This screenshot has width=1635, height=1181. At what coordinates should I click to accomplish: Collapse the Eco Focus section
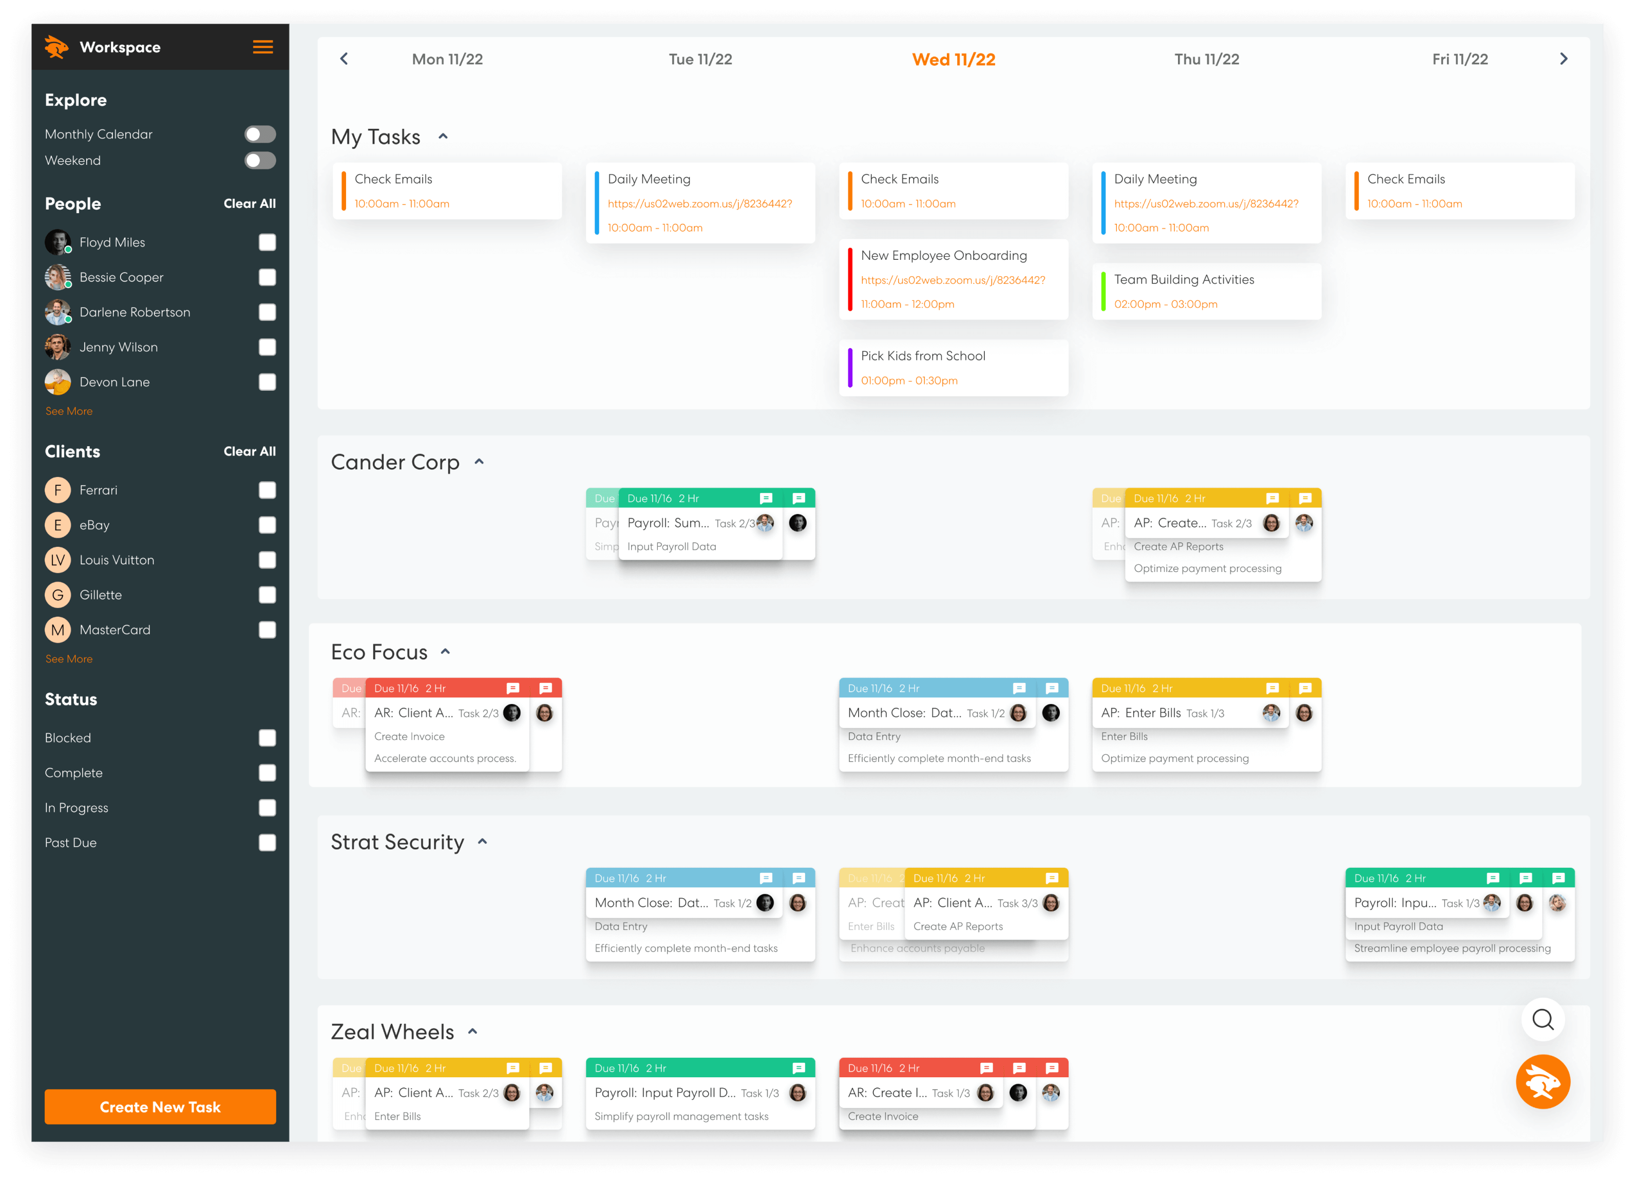446,652
